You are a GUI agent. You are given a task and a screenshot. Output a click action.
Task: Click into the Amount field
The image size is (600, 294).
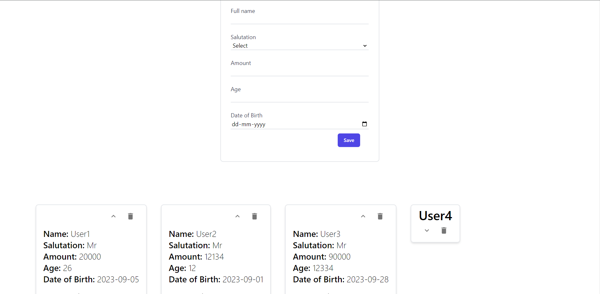coord(299,71)
